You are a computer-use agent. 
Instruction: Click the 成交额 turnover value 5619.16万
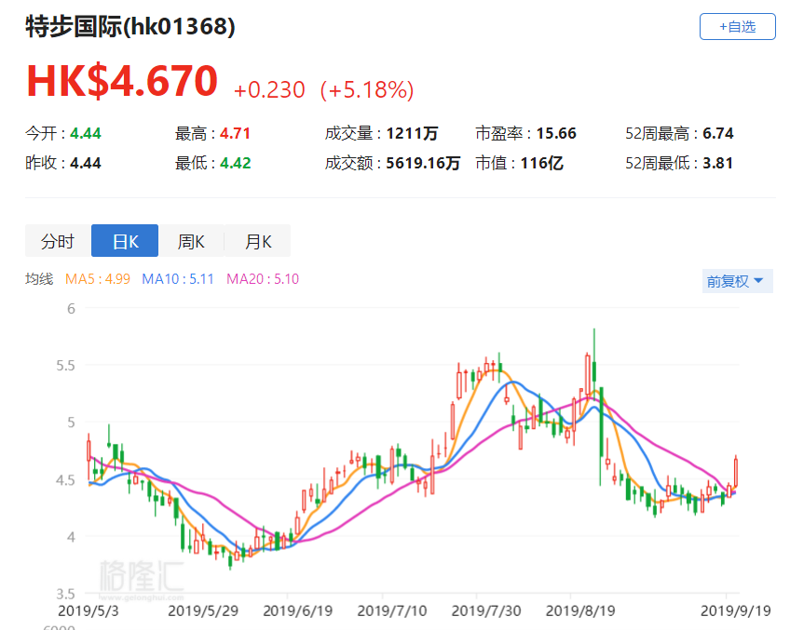click(x=423, y=163)
